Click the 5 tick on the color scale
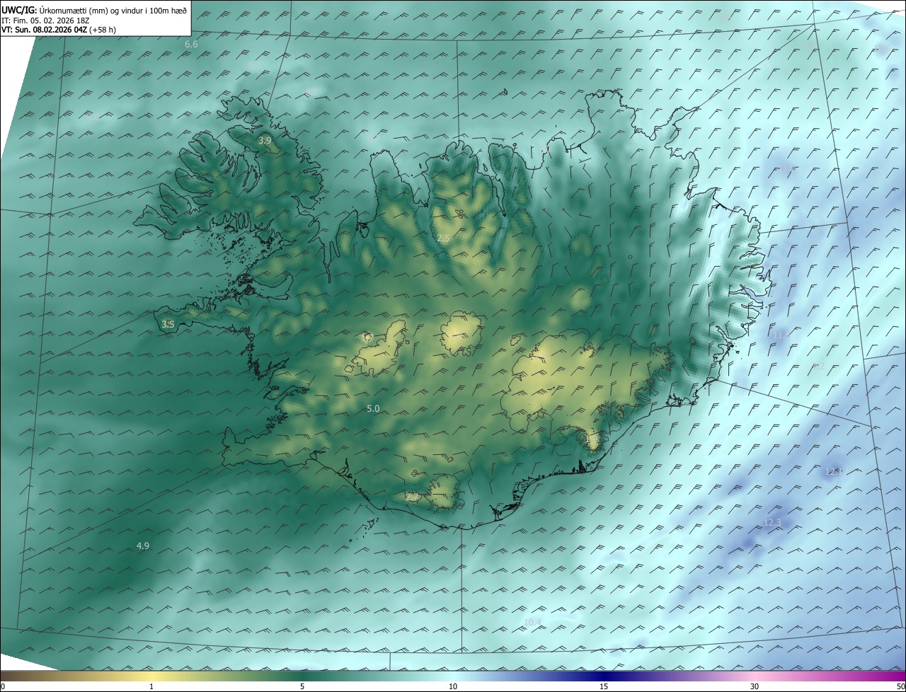Screen dimensions: 906x692 click(x=302, y=686)
